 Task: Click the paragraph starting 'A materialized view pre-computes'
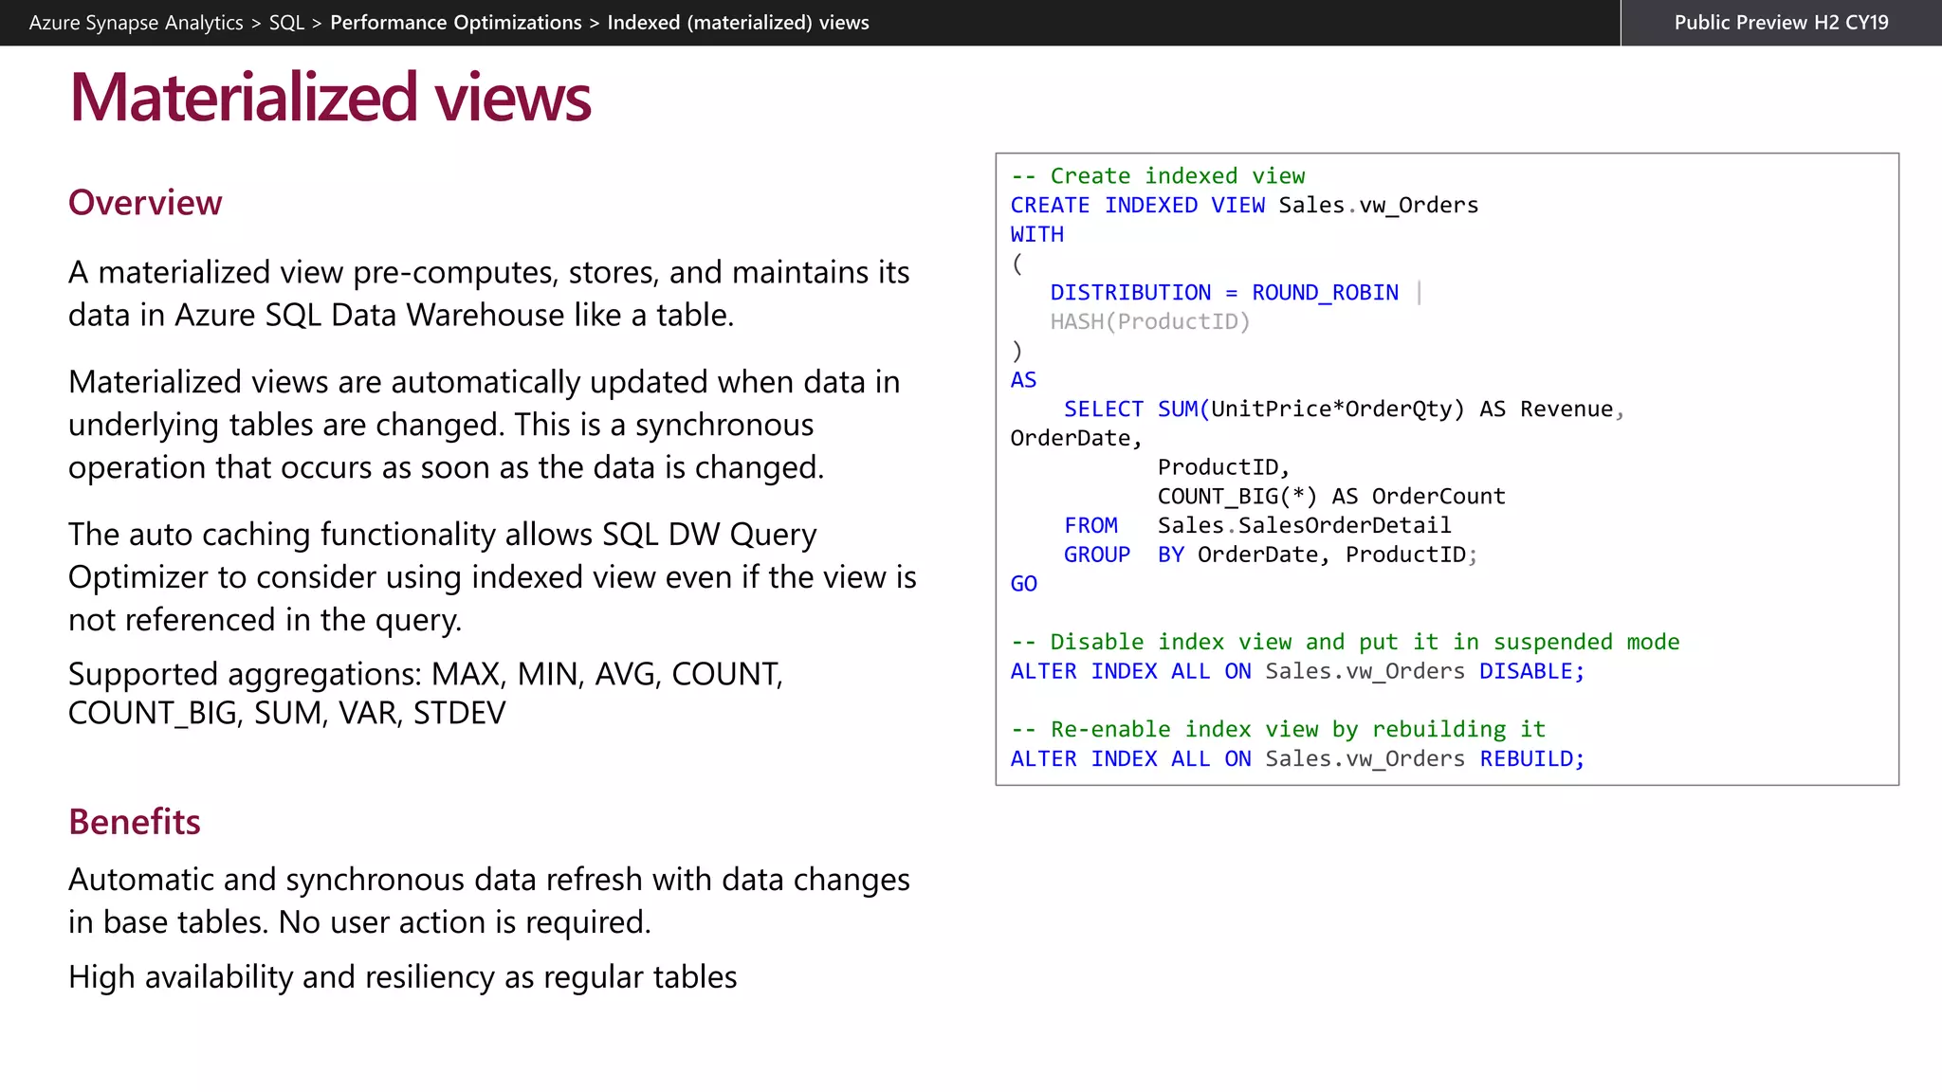489,293
